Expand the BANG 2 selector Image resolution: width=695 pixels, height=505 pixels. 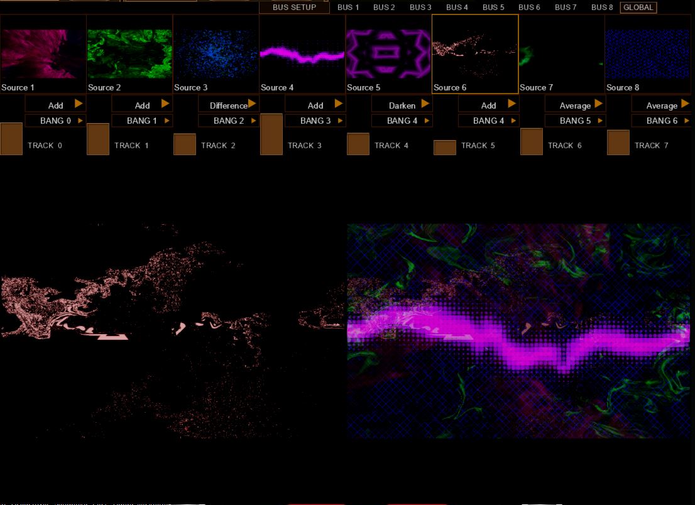click(228, 121)
